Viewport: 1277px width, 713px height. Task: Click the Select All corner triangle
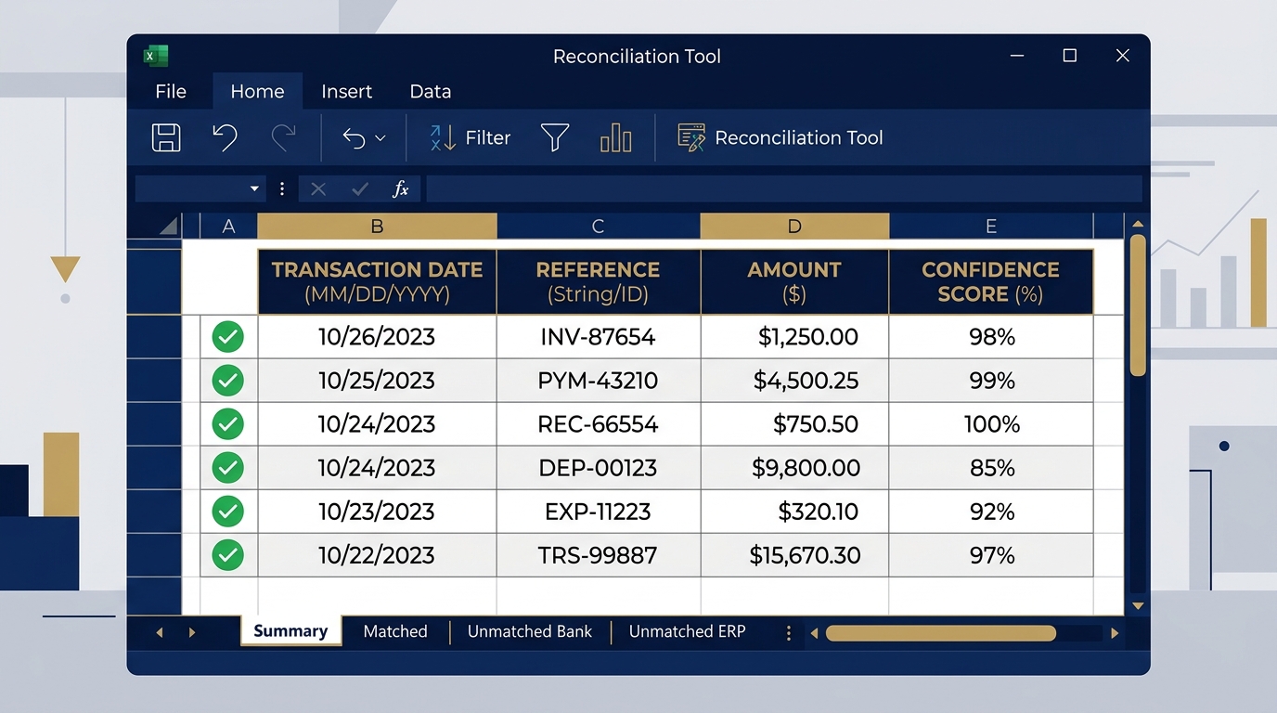(168, 226)
